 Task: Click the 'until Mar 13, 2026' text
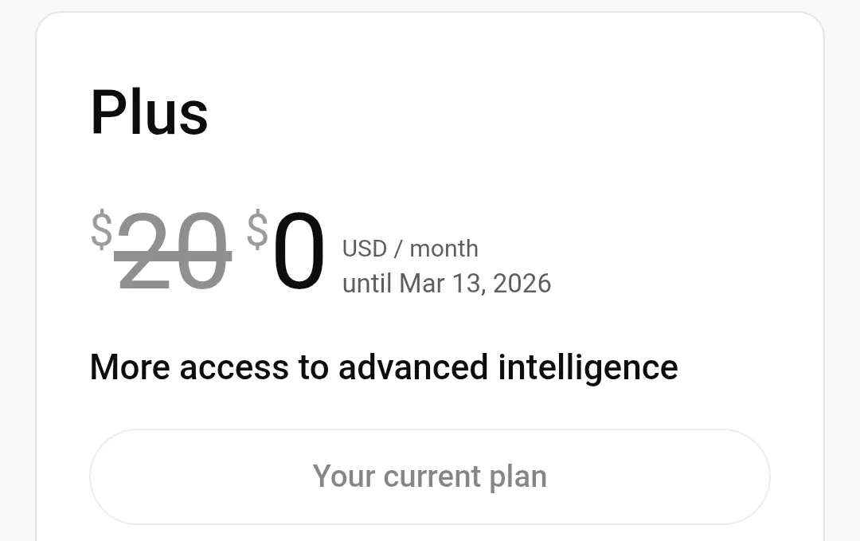(447, 284)
